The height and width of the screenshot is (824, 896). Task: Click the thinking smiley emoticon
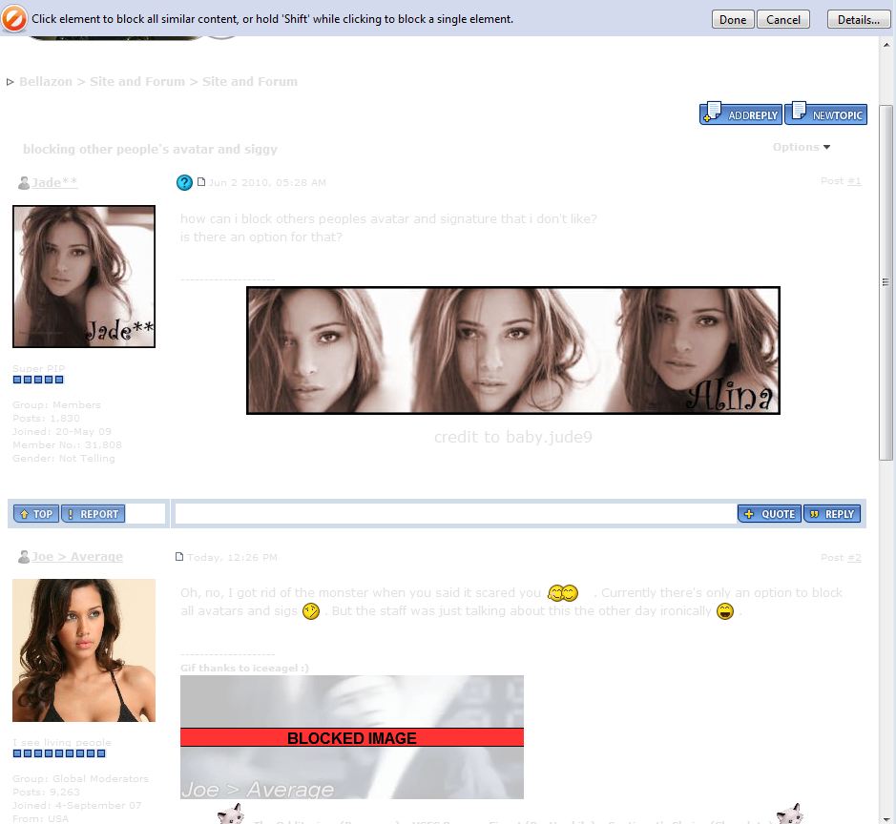tap(311, 611)
